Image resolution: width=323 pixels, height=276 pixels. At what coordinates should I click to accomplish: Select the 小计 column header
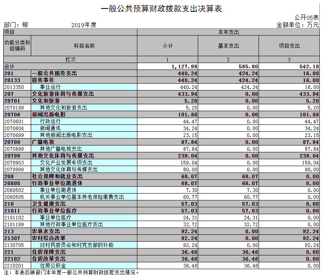167,46
